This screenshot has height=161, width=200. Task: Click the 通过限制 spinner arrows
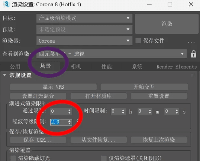tap(70, 111)
